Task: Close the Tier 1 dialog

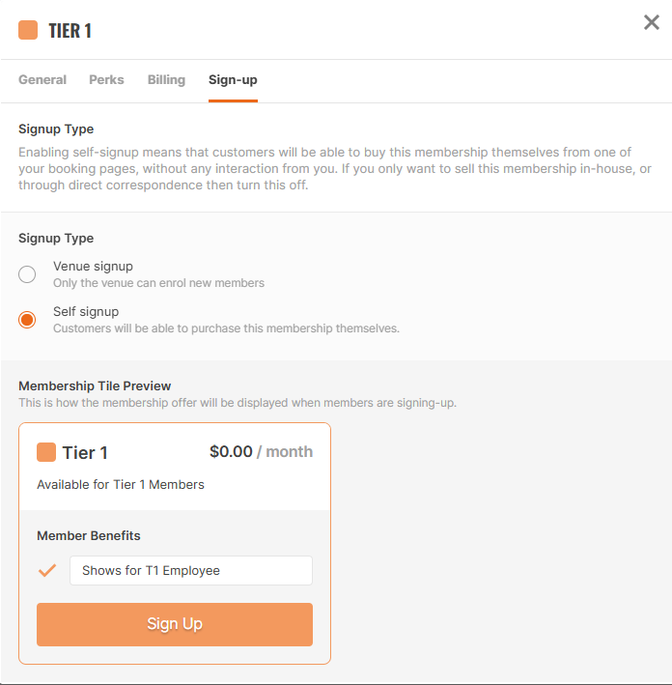Action: pos(651,22)
